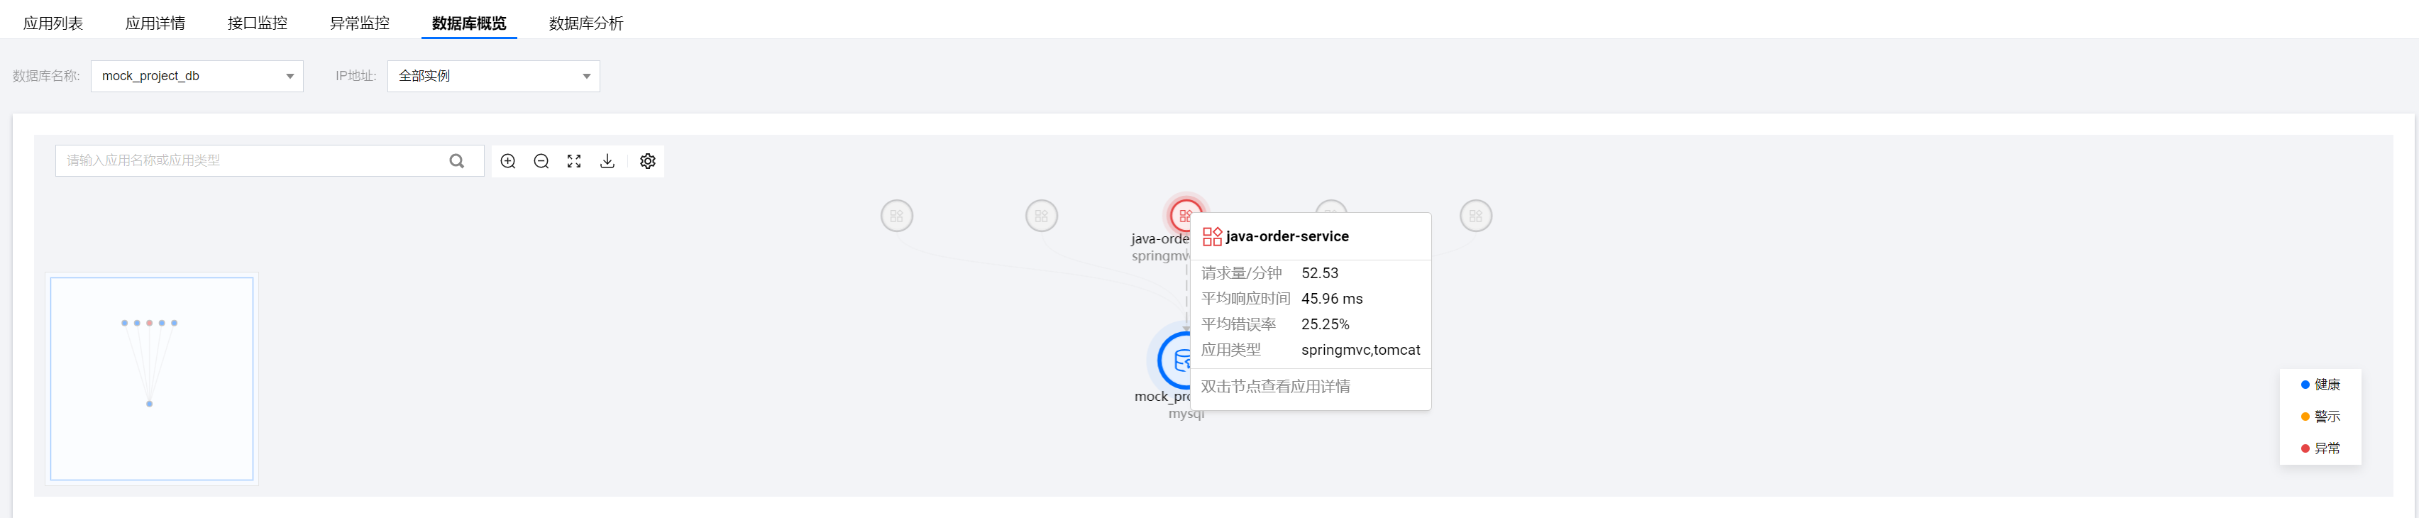Viewport: 2419px width, 518px height.
Task: Click the search magnifier icon
Action: point(456,160)
